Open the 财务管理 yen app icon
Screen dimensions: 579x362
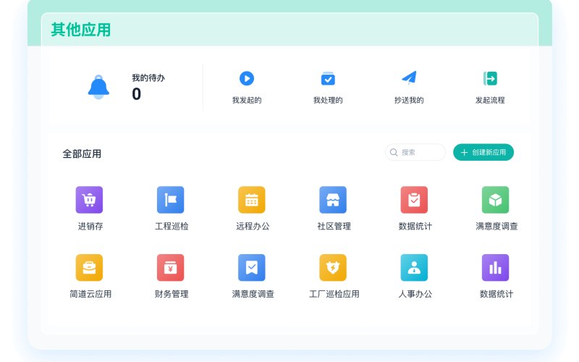point(171,268)
